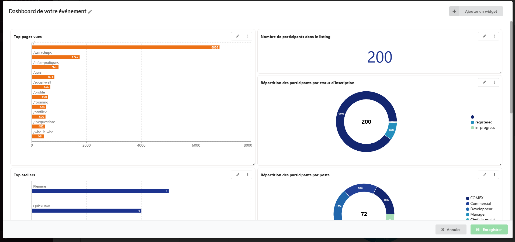This screenshot has height=242, width=515.
Task: Edit the Top pages vues widget
Action: pyautogui.click(x=238, y=36)
